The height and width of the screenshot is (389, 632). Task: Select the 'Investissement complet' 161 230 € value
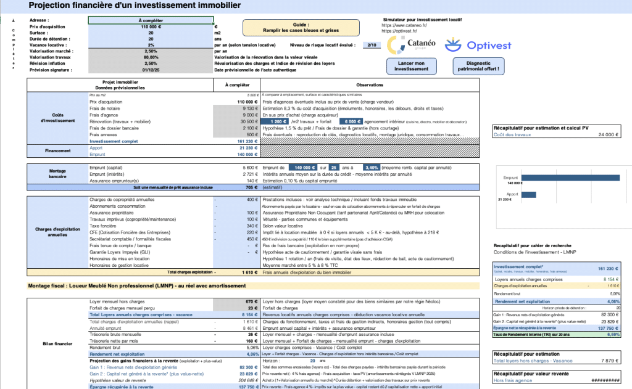pos(247,141)
